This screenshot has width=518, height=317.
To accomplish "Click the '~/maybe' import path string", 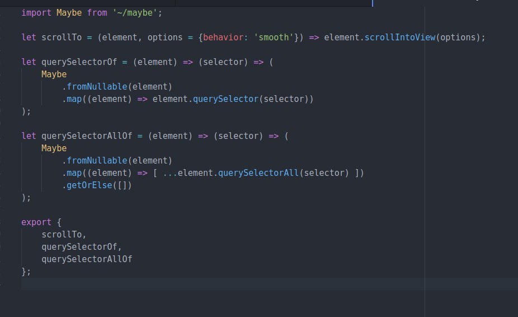I will [x=135, y=13].
